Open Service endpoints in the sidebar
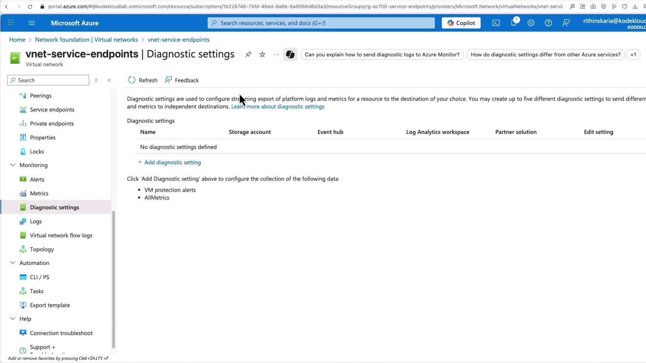This screenshot has width=646, height=363. tap(52, 110)
